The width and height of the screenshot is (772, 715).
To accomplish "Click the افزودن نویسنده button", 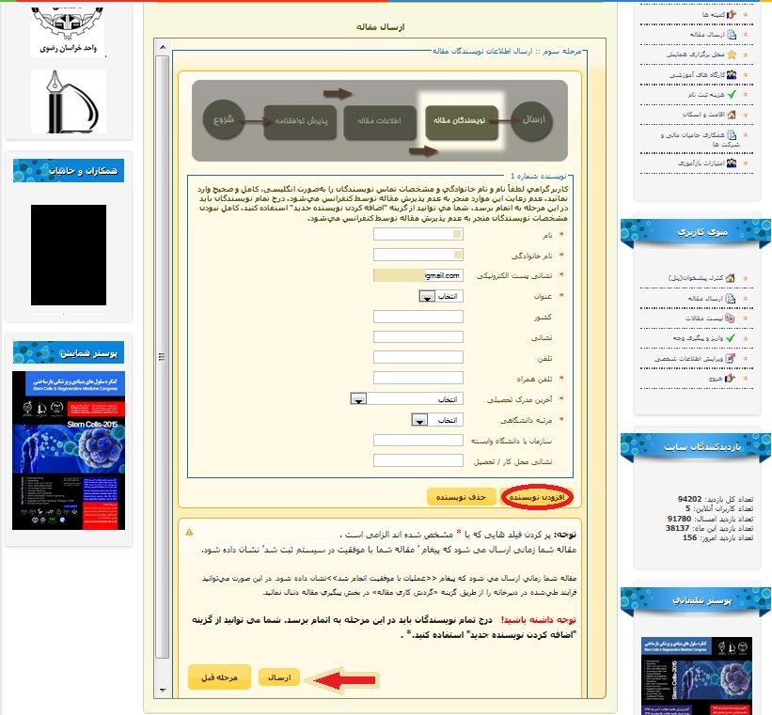I will (537, 497).
